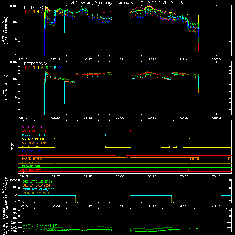This screenshot has width=235, height=235.
Task: Select olive detector 5 in the rear segments legend
Action: [x=42, y=68]
